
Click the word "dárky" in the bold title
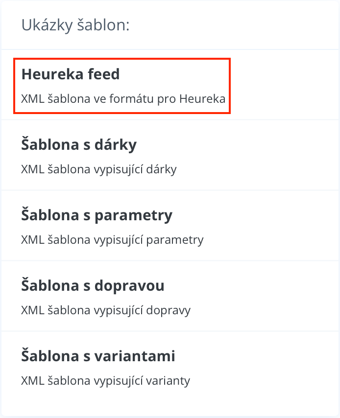(117, 145)
